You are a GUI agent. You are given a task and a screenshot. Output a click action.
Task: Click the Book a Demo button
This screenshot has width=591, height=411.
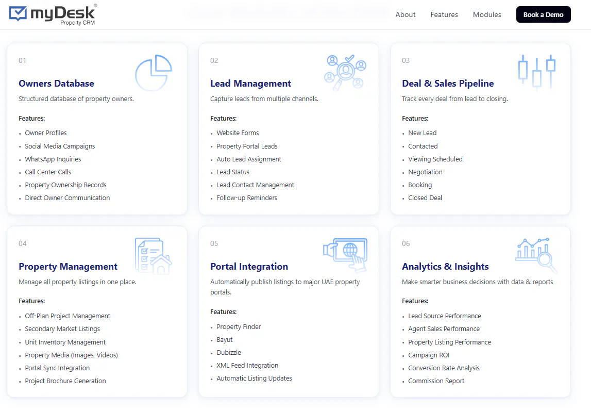(543, 15)
